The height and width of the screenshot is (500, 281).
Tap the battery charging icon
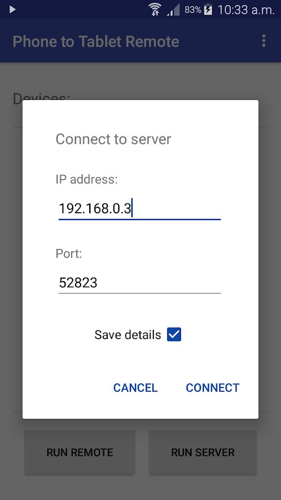tap(208, 9)
